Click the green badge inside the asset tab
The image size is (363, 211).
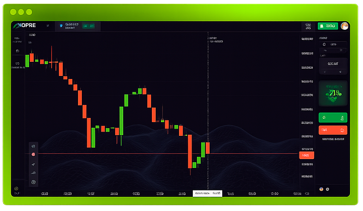click(x=89, y=26)
